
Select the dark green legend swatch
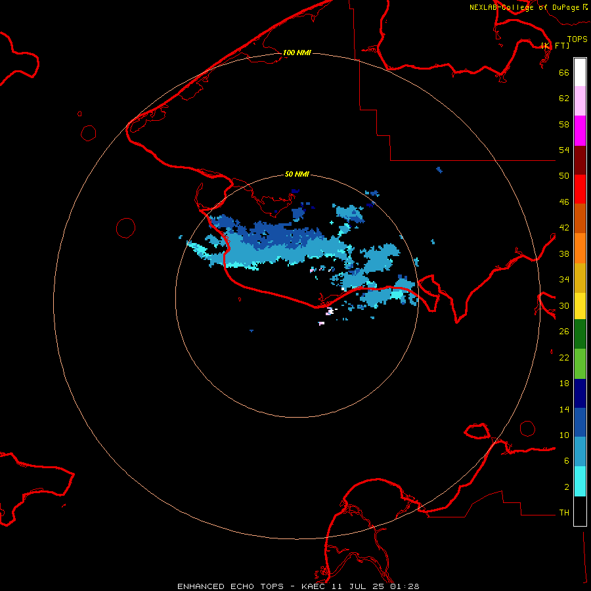pos(580,334)
